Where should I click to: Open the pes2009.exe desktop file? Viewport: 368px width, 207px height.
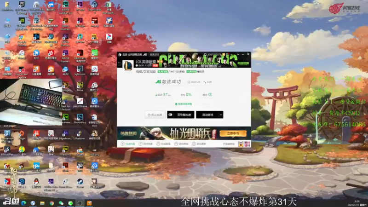[80, 103]
